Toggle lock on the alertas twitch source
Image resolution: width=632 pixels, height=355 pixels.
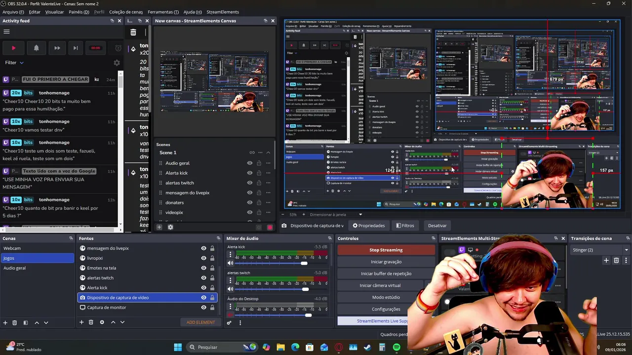point(212,278)
